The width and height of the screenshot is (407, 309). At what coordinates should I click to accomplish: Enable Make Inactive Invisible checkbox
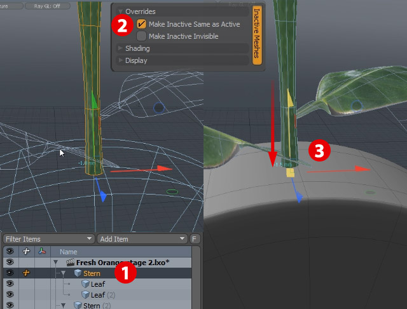click(x=141, y=36)
